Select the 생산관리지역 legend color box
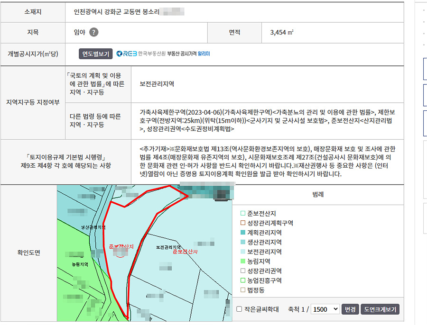This screenshot has height=325, width=427. (x=243, y=242)
